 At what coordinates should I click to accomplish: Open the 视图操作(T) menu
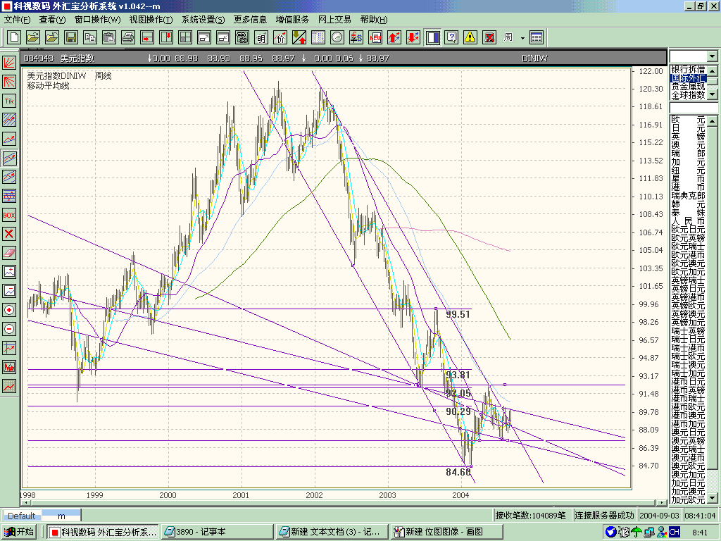[x=151, y=20]
